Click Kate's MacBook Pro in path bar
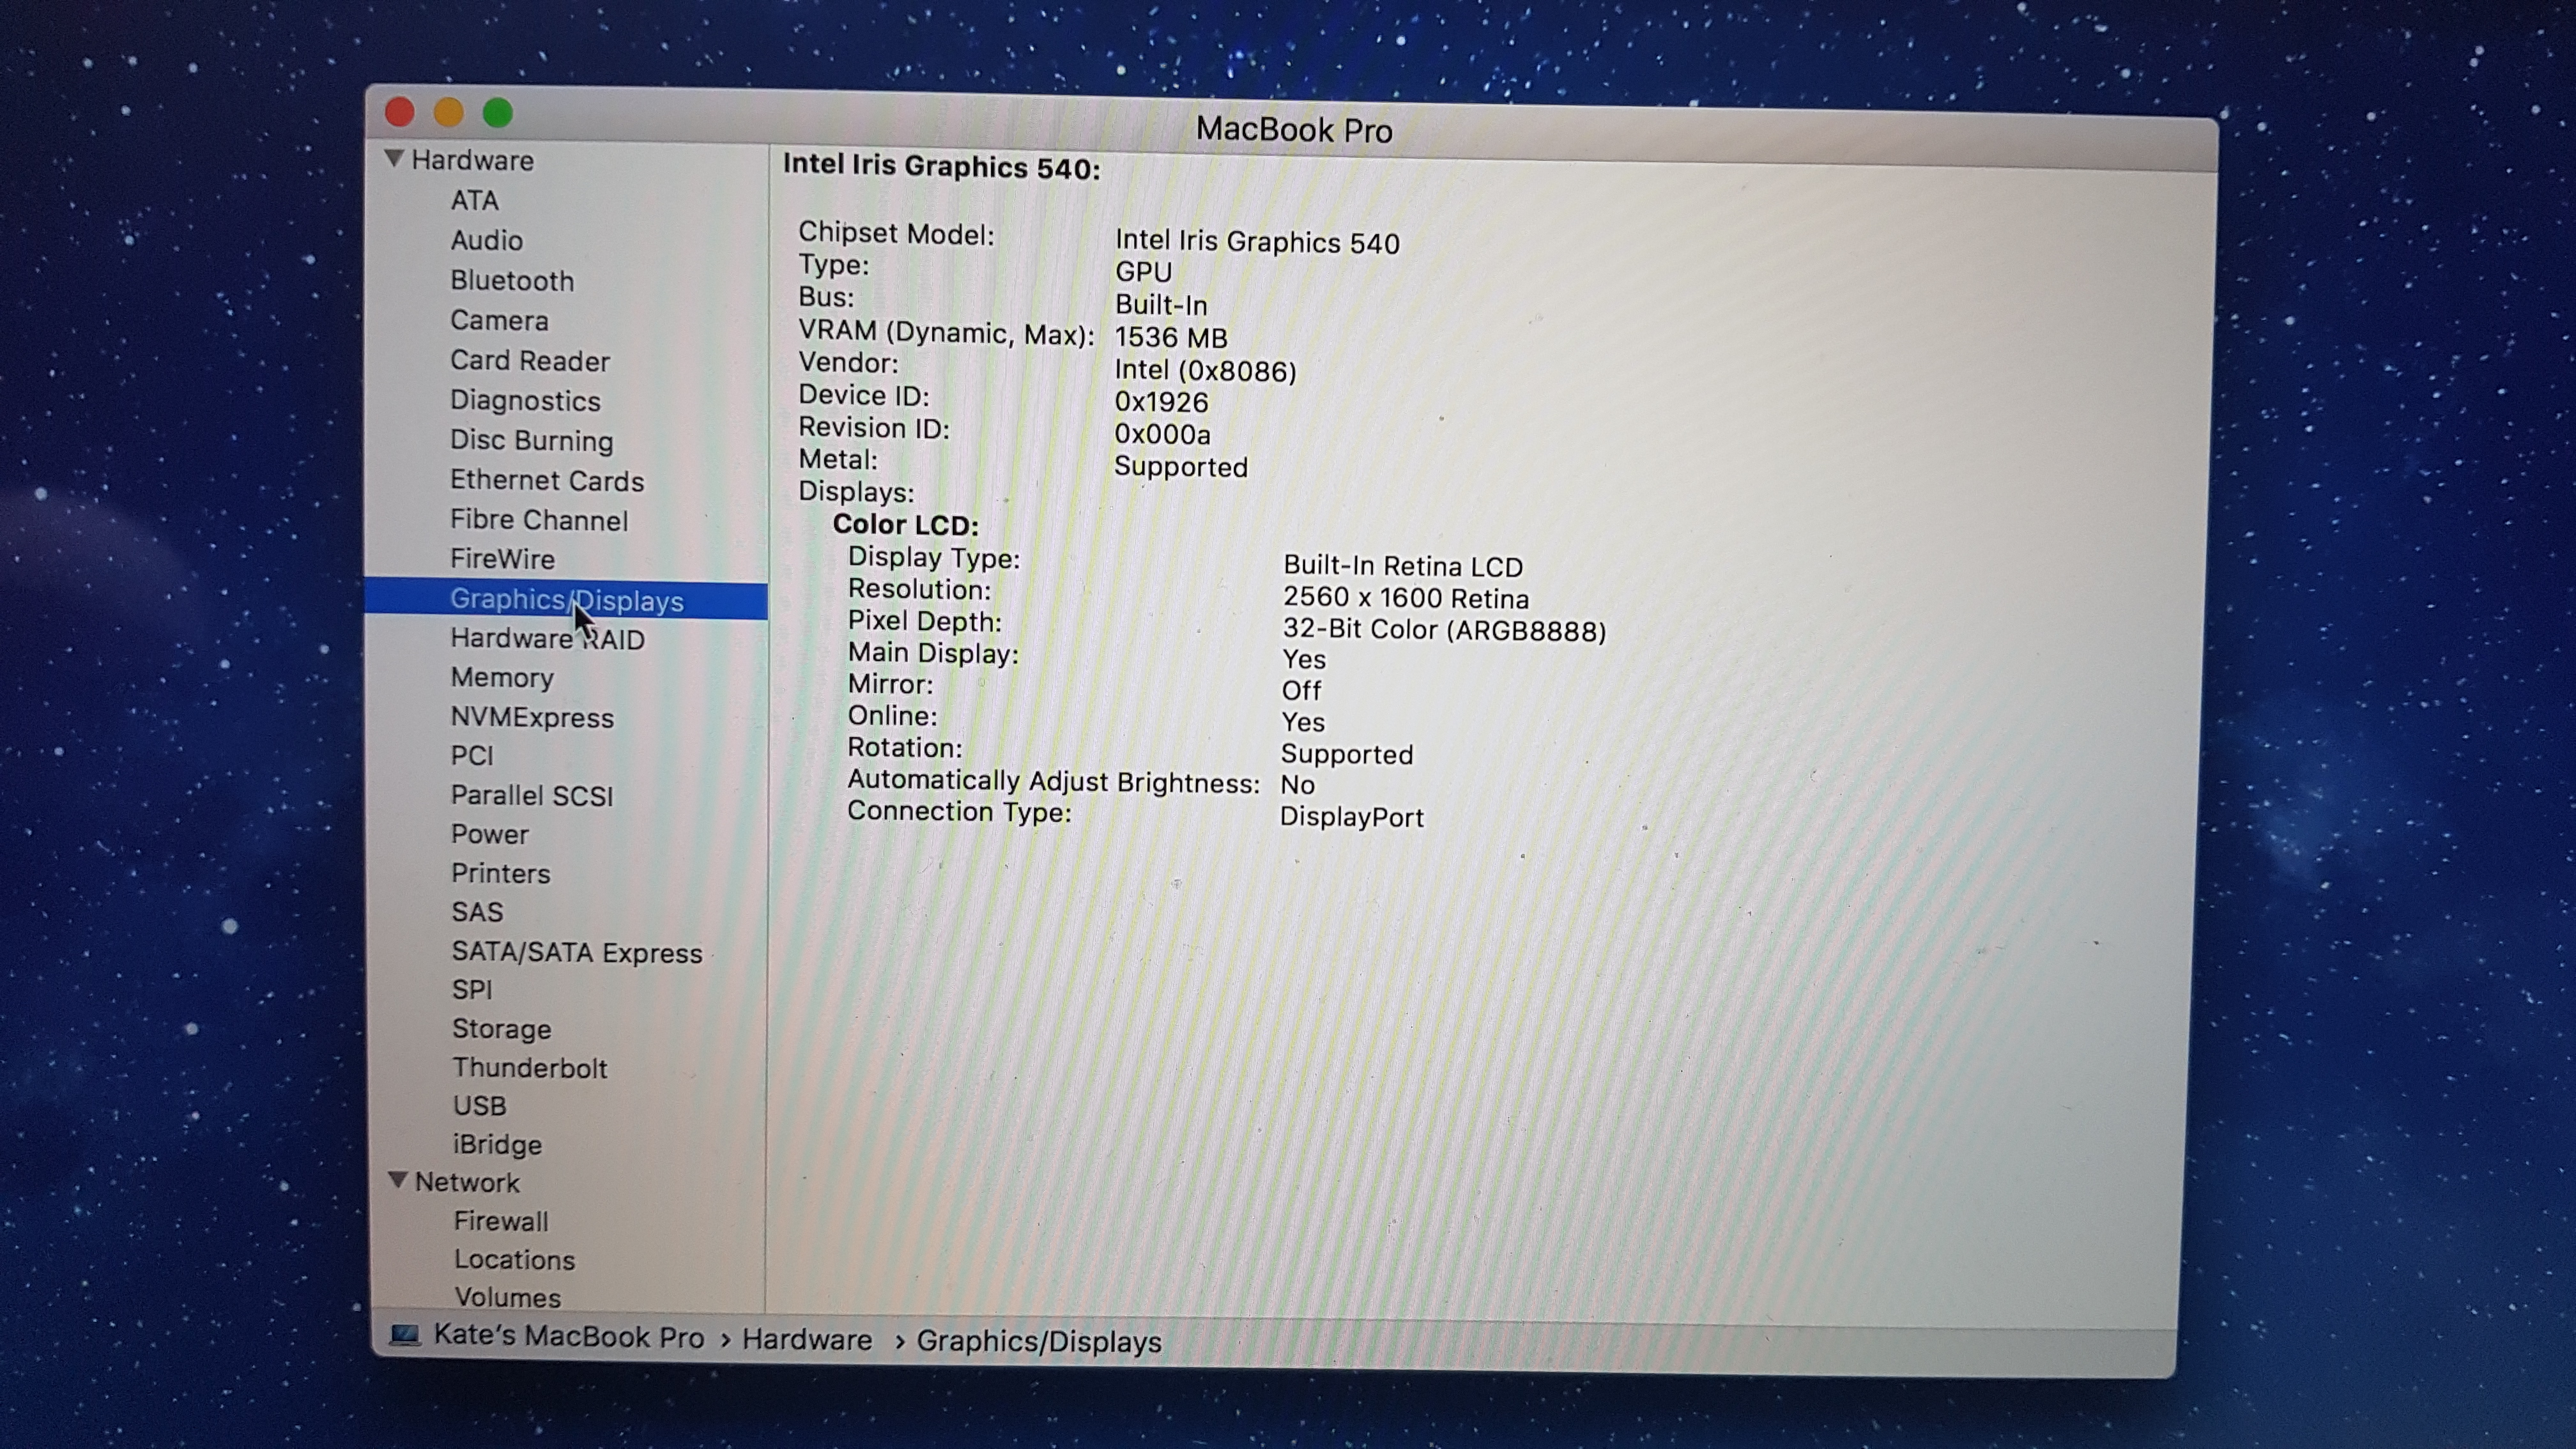Viewport: 2576px width, 1449px height. 568,1337
